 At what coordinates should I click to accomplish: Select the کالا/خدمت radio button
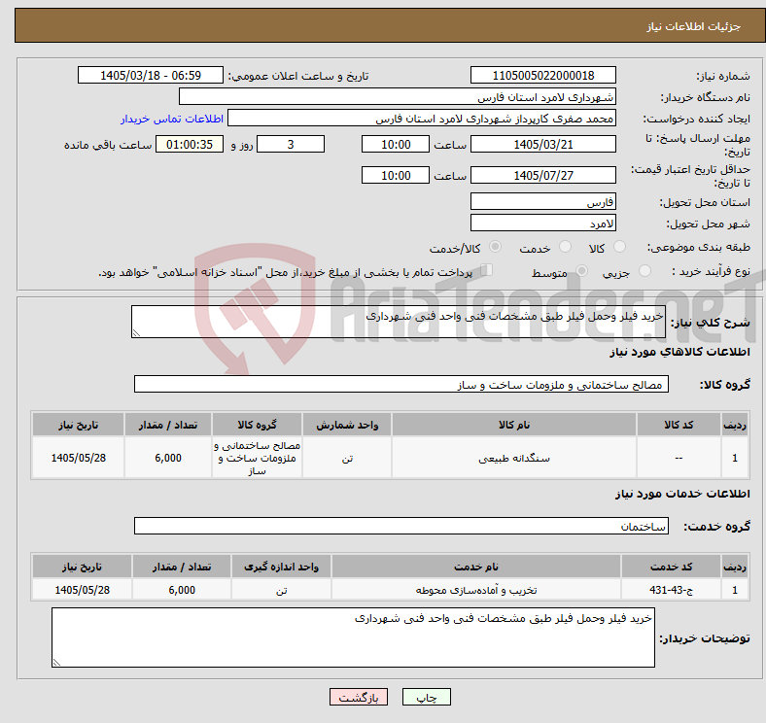pyautogui.click(x=495, y=247)
